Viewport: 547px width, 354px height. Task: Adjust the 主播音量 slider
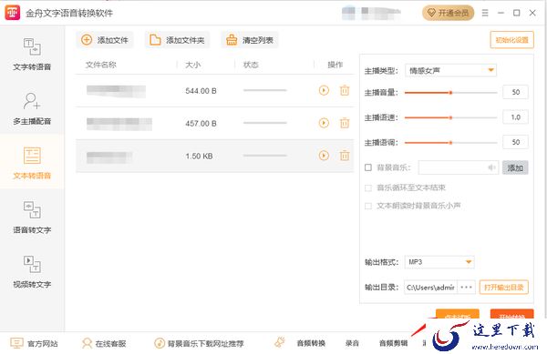(450, 93)
